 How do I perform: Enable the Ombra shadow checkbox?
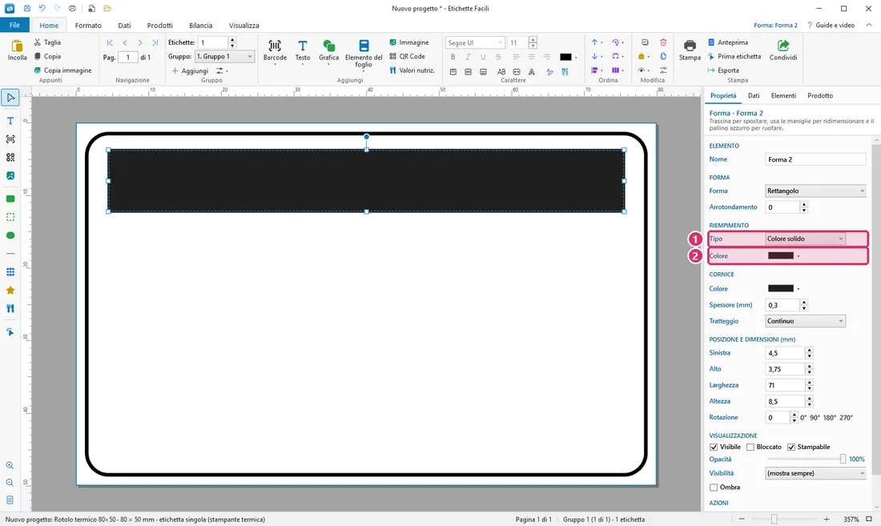pyautogui.click(x=714, y=488)
